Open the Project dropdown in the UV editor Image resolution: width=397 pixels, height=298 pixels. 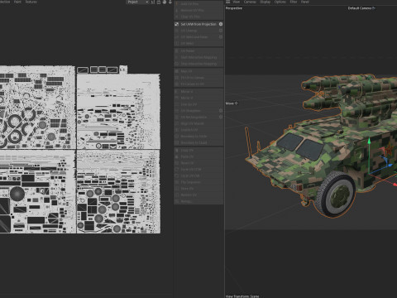click(x=137, y=2)
